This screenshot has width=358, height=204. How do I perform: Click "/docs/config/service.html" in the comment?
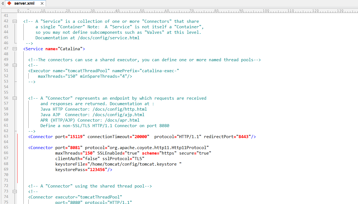click(108, 38)
